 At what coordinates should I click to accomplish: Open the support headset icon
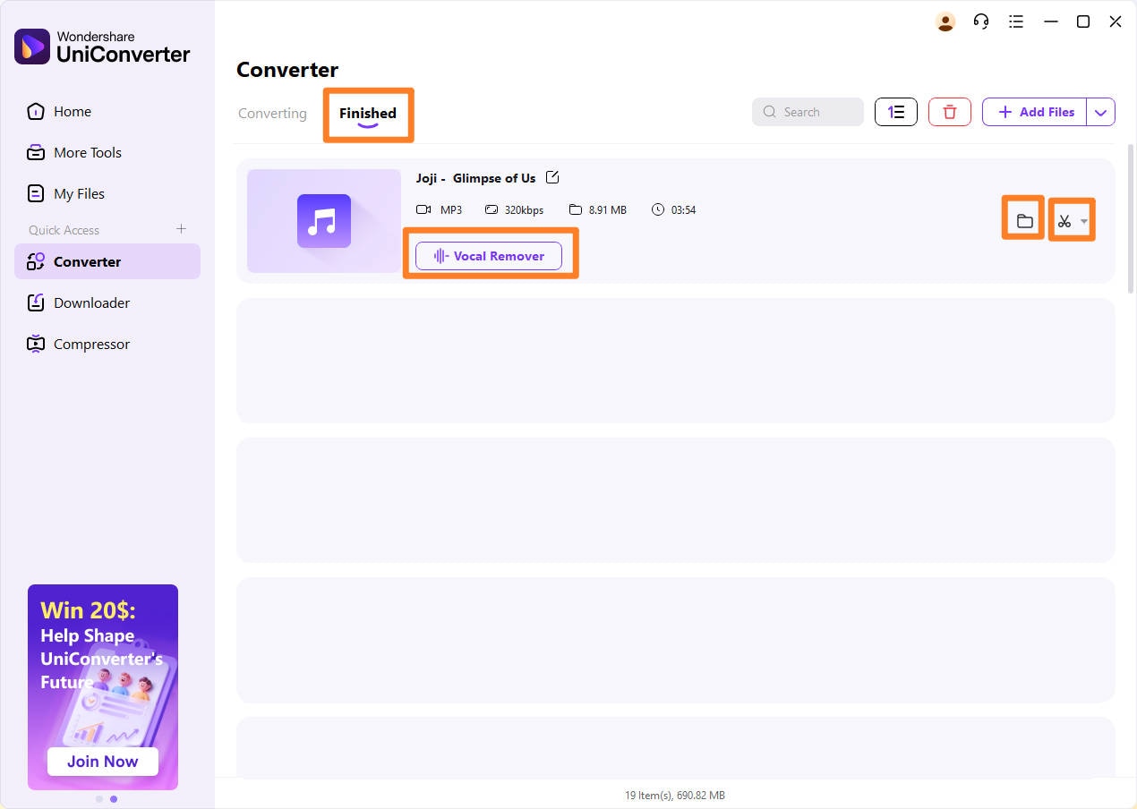tap(981, 22)
